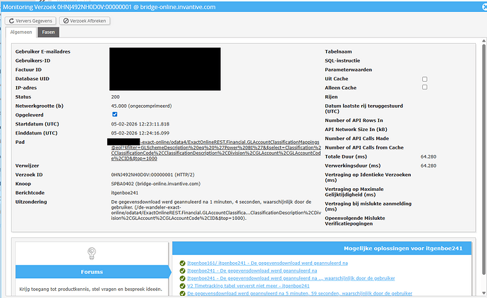Click the lightbulb icon above Forums
The image size is (487, 298).
pyautogui.click(x=90, y=253)
